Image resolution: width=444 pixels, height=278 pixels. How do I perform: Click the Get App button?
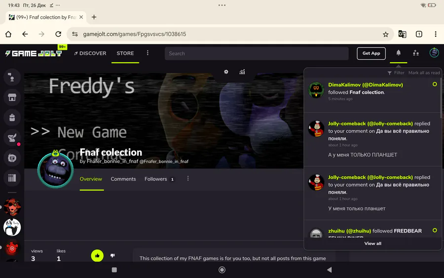coord(371,53)
